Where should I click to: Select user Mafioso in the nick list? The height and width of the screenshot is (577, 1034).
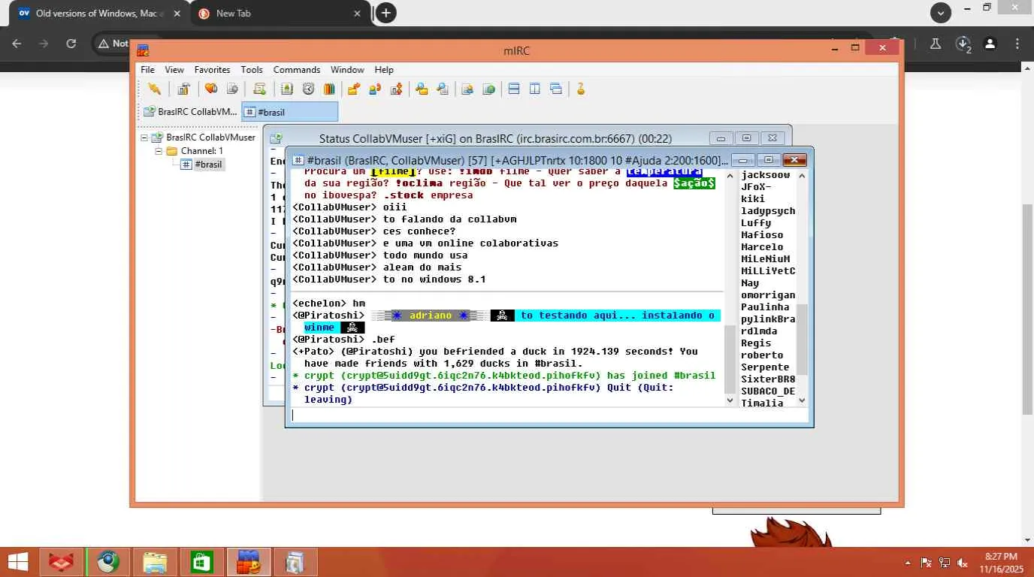click(762, 235)
